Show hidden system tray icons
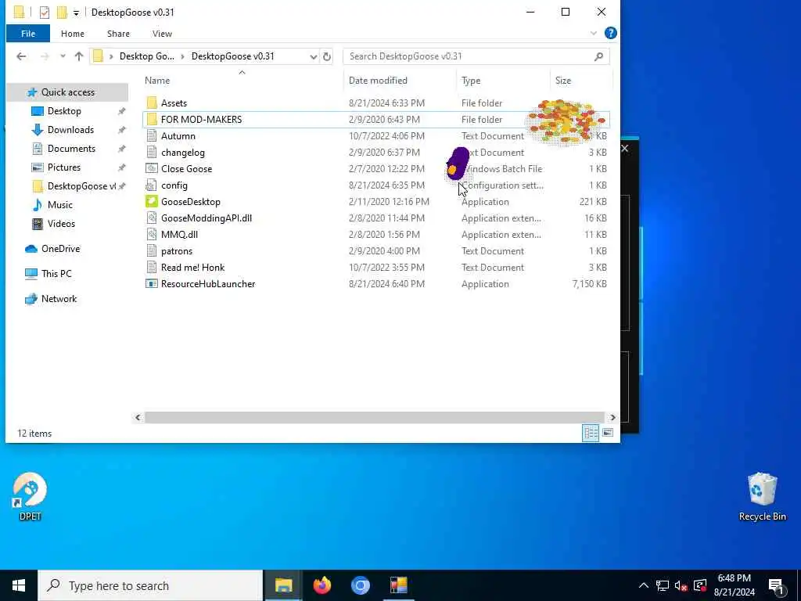 (644, 585)
